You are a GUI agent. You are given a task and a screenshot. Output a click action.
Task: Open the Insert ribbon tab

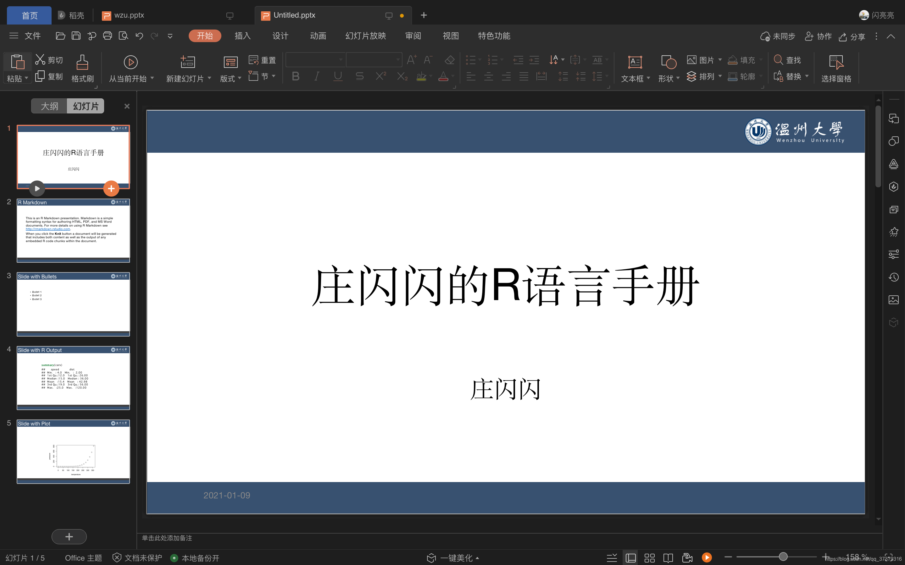[243, 36]
